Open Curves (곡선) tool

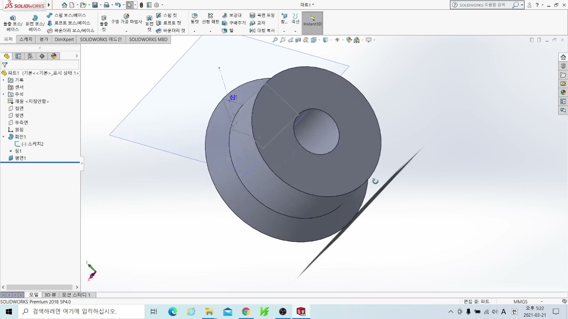tap(295, 19)
